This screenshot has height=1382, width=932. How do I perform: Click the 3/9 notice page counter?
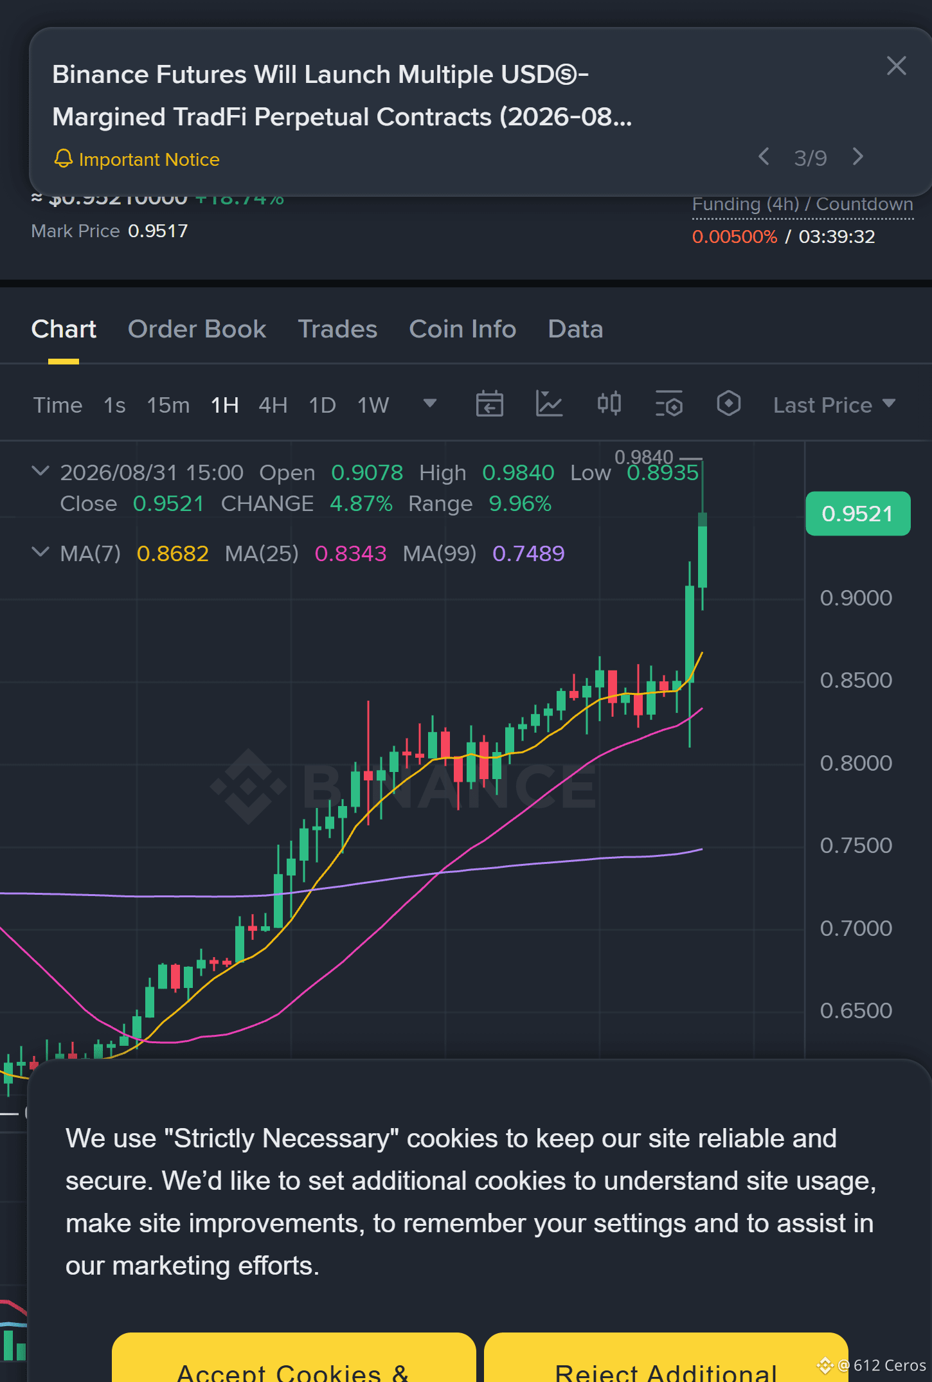pos(811,157)
